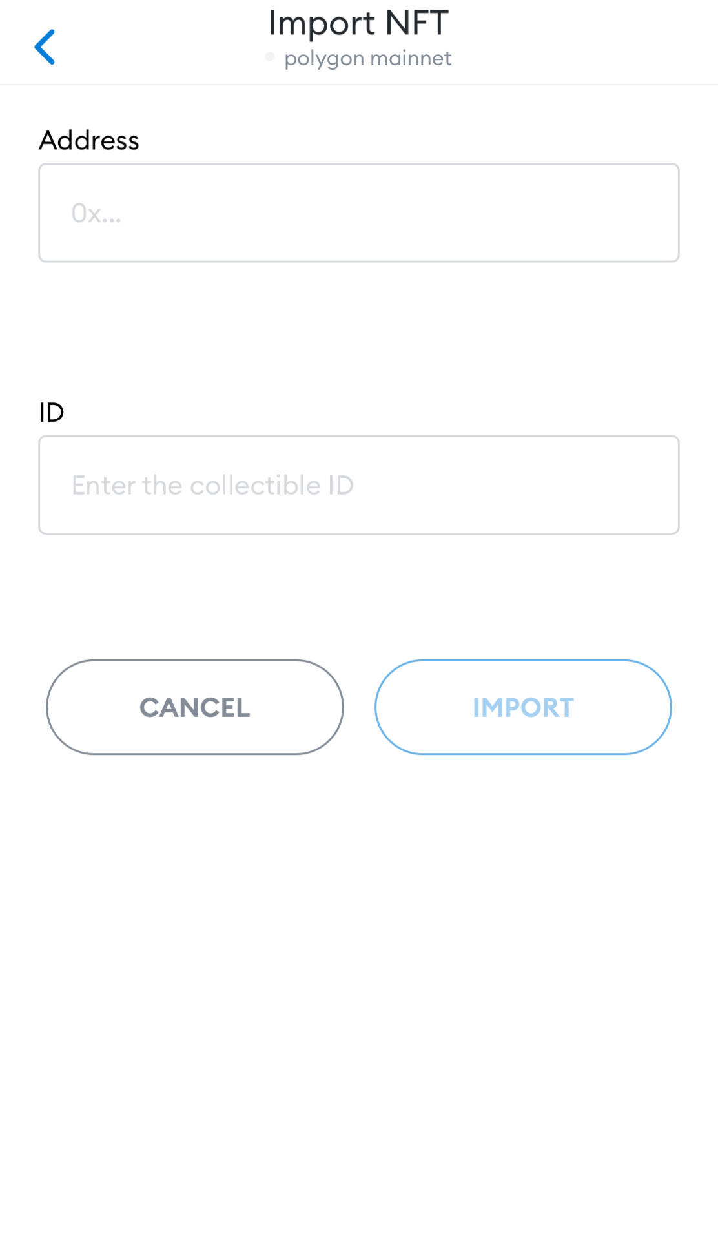This screenshot has width=718, height=1240.
Task: Click the empty white area below the buttons
Action: [x=359, y=969]
